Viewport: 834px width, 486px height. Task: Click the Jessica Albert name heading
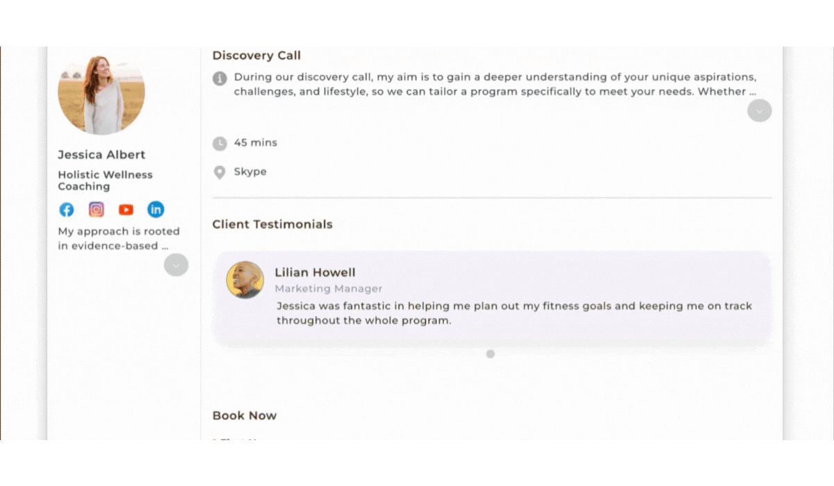pyautogui.click(x=101, y=155)
